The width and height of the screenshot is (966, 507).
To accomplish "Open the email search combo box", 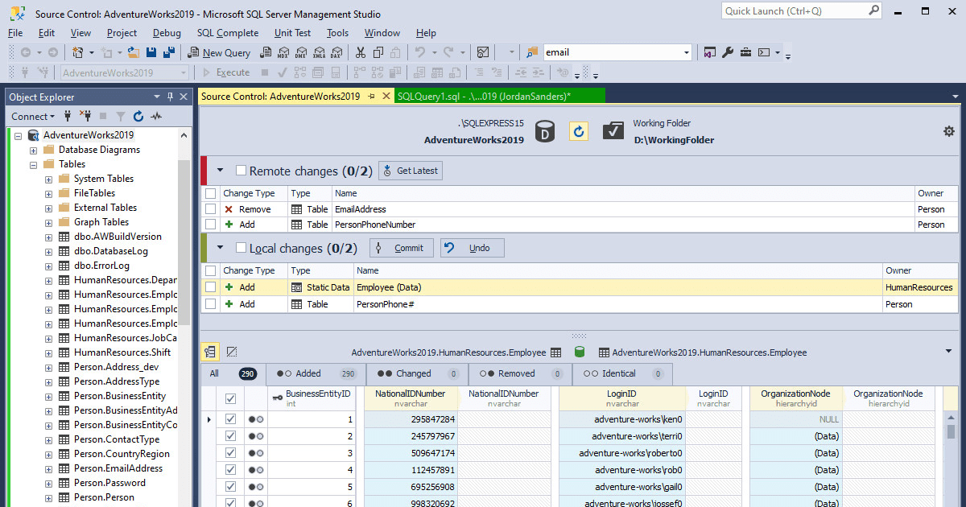I will click(x=617, y=52).
